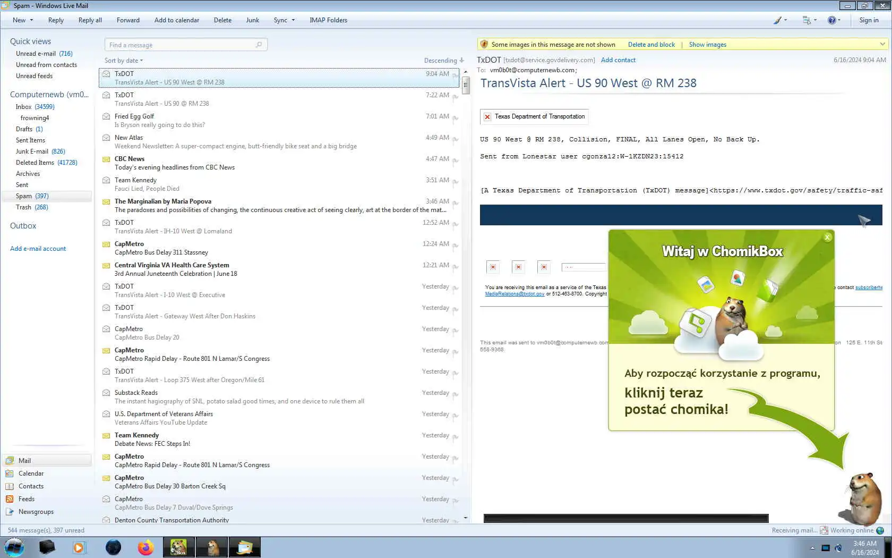The width and height of the screenshot is (892, 558).
Task: Show hidden system tray icons
Action: tap(812, 548)
